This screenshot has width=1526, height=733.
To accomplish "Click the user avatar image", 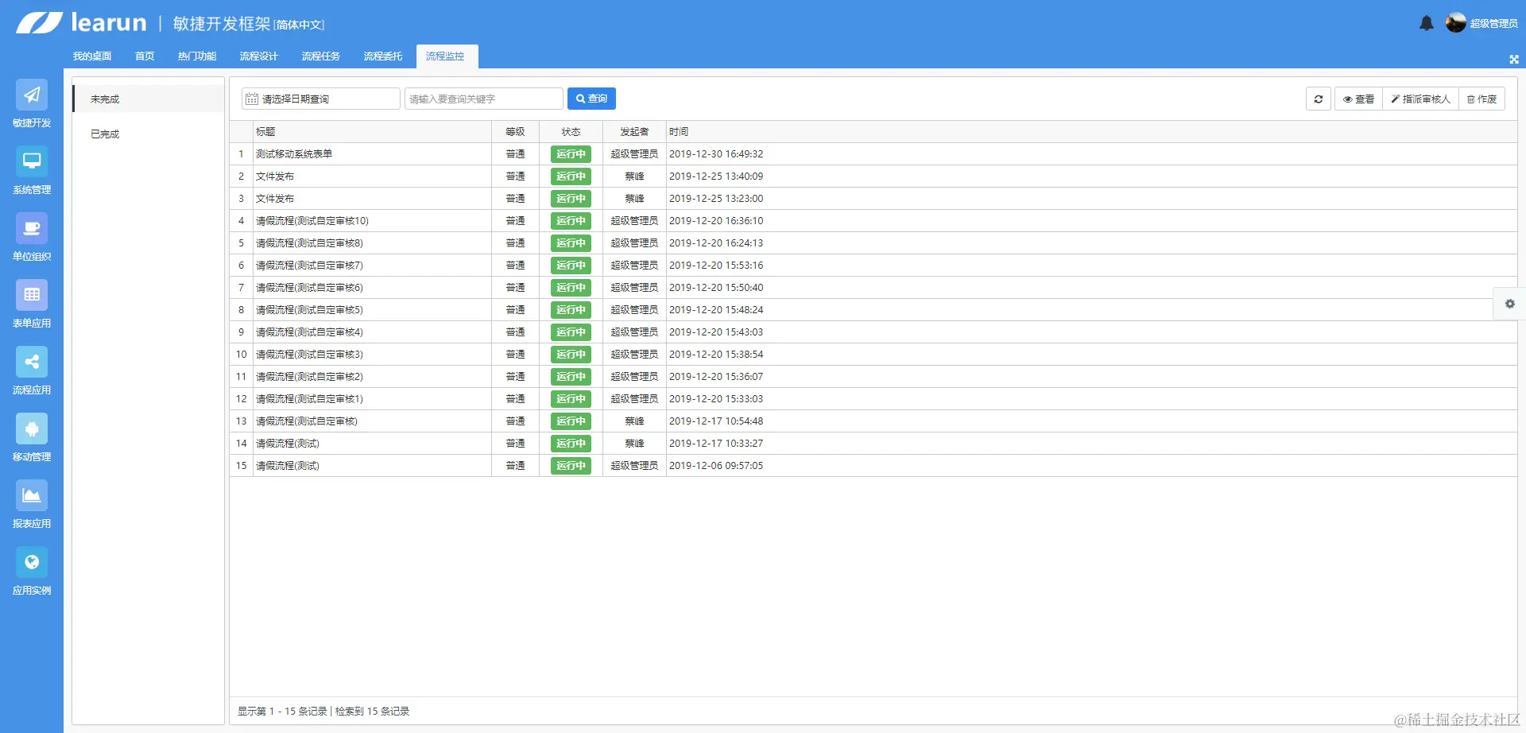I will click(1456, 23).
